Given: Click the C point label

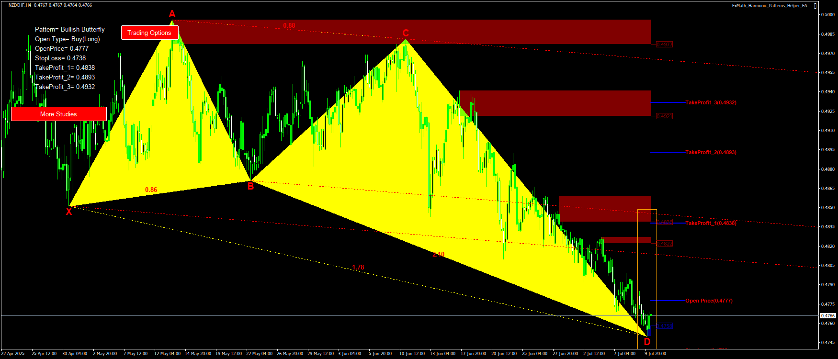Looking at the screenshot, I should pos(406,33).
